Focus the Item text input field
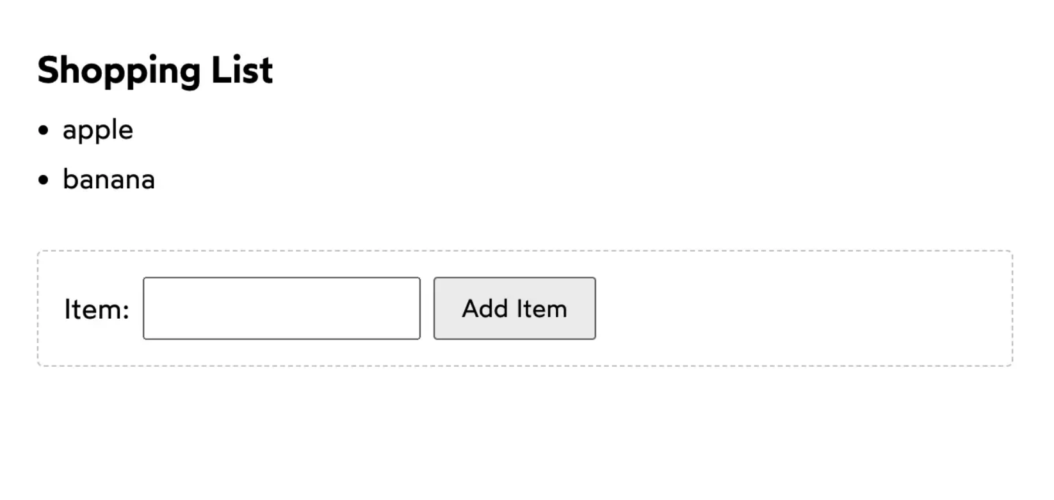1054x500 pixels. (282, 309)
